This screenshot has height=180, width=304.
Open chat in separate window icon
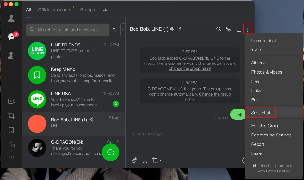pos(179,29)
